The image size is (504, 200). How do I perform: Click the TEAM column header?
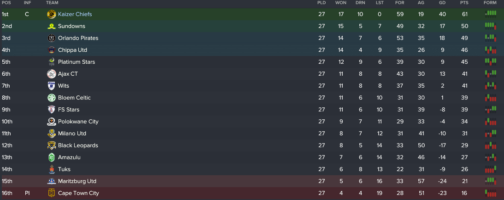52,3
